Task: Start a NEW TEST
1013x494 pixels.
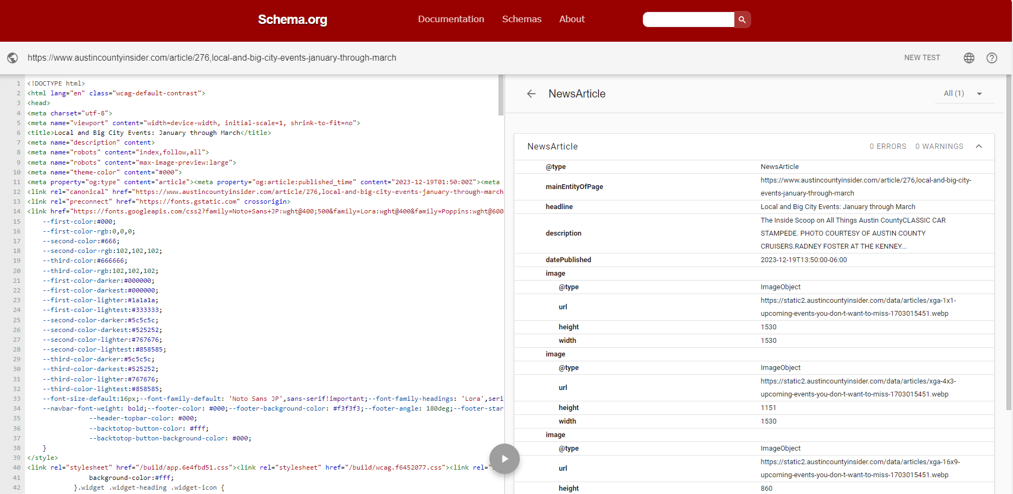Action: [922, 57]
